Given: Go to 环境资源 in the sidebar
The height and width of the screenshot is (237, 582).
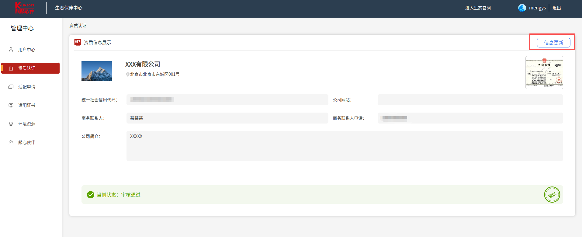Looking at the screenshot, I should (x=27, y=124).
